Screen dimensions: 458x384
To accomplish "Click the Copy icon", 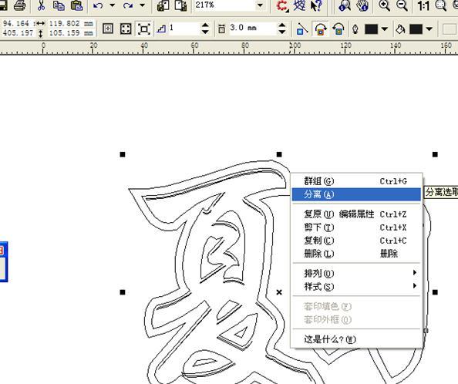I will point(59,5).
